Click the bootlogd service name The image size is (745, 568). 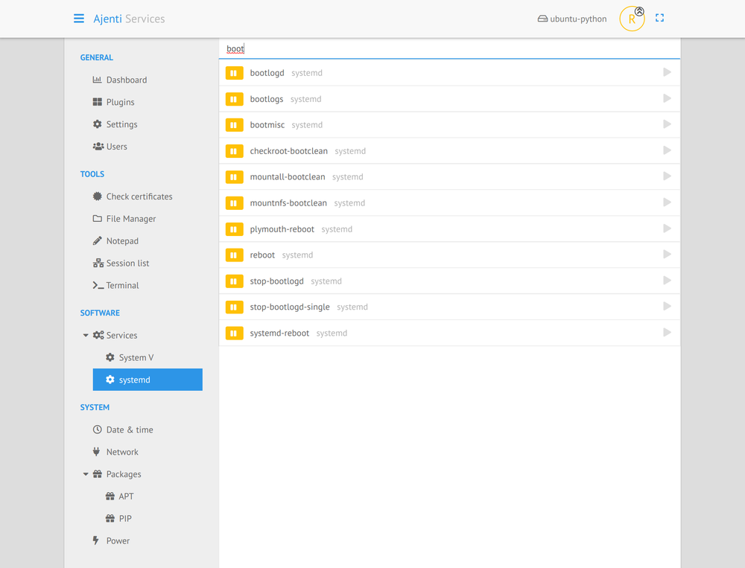pyautogui.click(x=267, y=73)
